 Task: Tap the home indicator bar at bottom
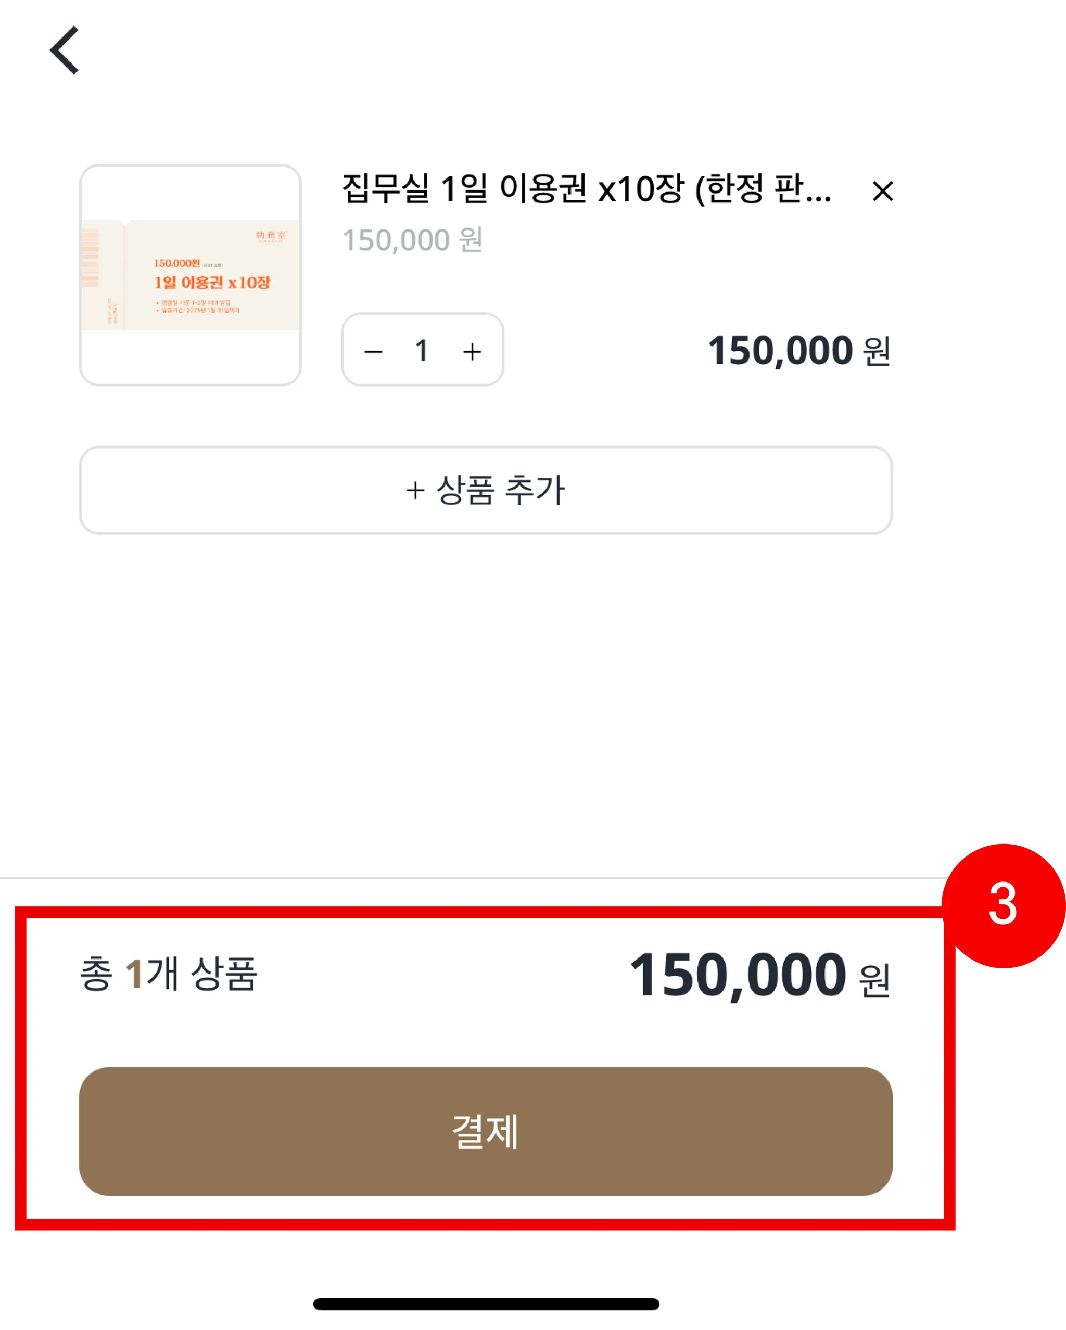[486, 1303]
